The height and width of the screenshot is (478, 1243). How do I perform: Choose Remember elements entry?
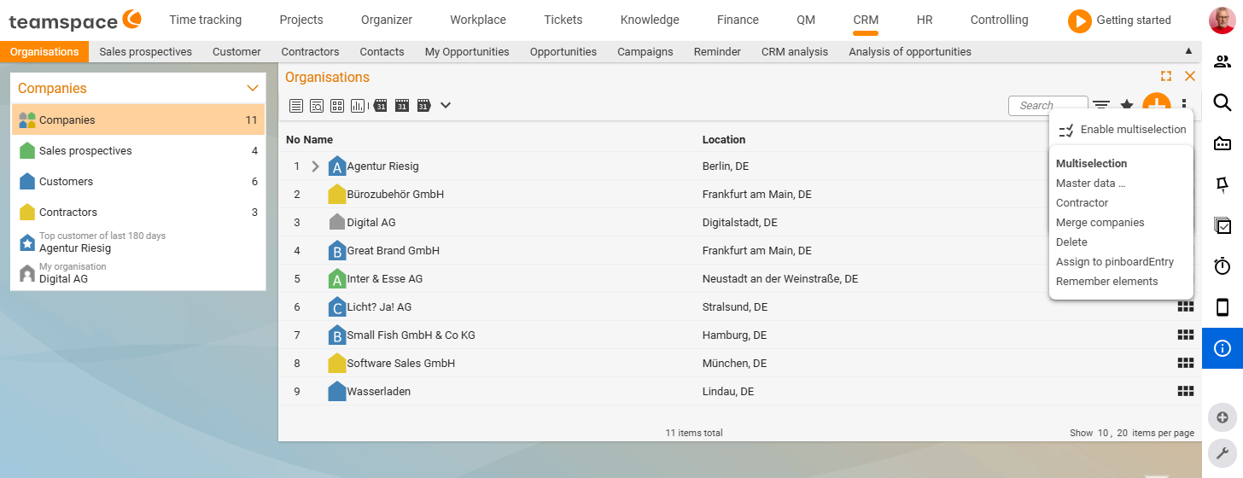[1107, 281]
